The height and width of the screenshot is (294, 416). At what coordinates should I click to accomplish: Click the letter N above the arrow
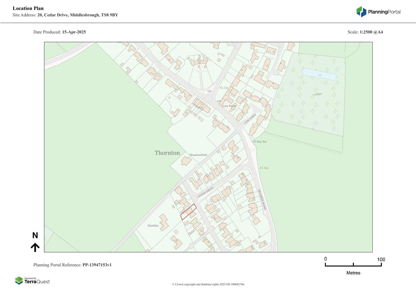(35, 235)
